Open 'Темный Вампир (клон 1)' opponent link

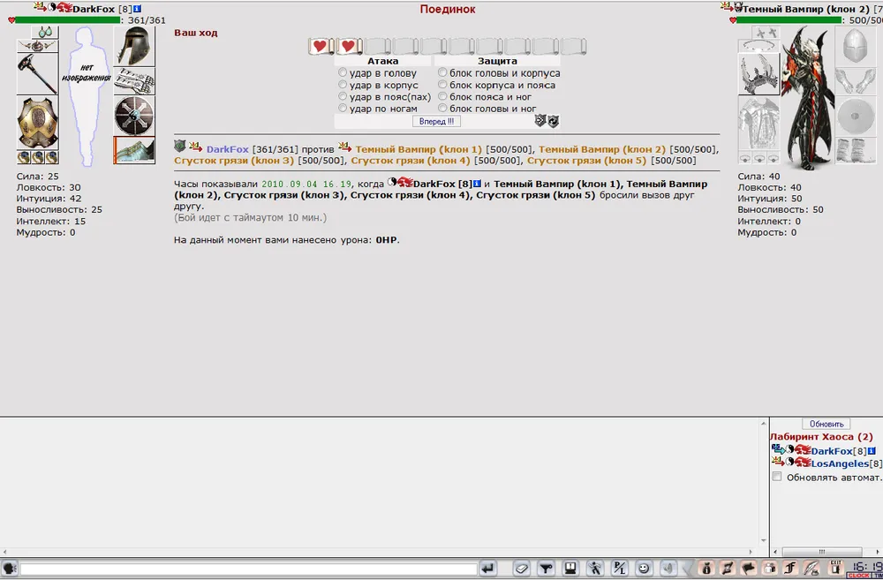(419, 149)
